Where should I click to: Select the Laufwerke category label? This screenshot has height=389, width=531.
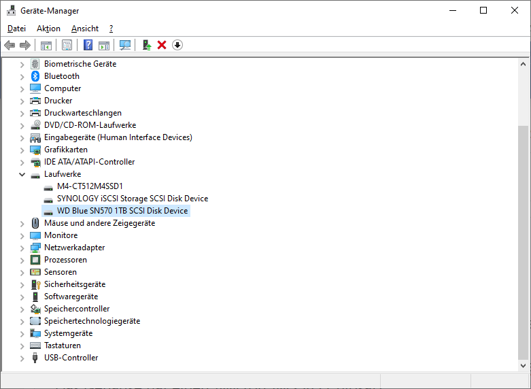pyautogui.click(x=63, y=174)
